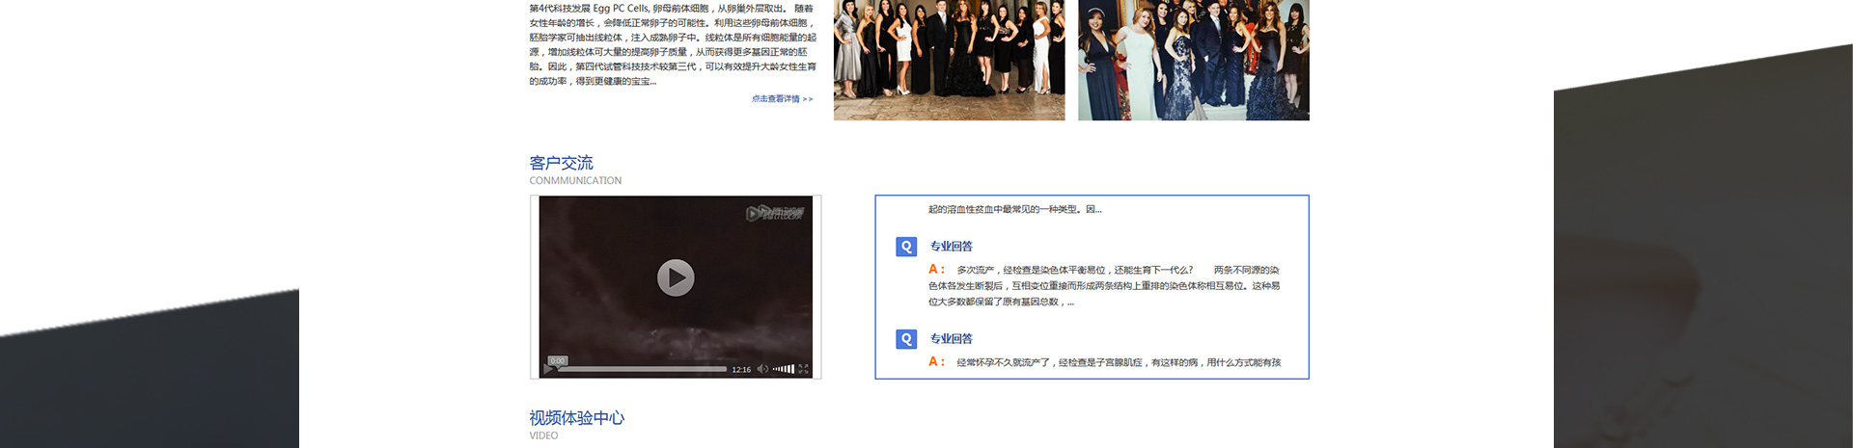Click the answer text starting with 经常怀孕不久就流产了
This screenshot has height=448, width=1853.
[1118, 363]
